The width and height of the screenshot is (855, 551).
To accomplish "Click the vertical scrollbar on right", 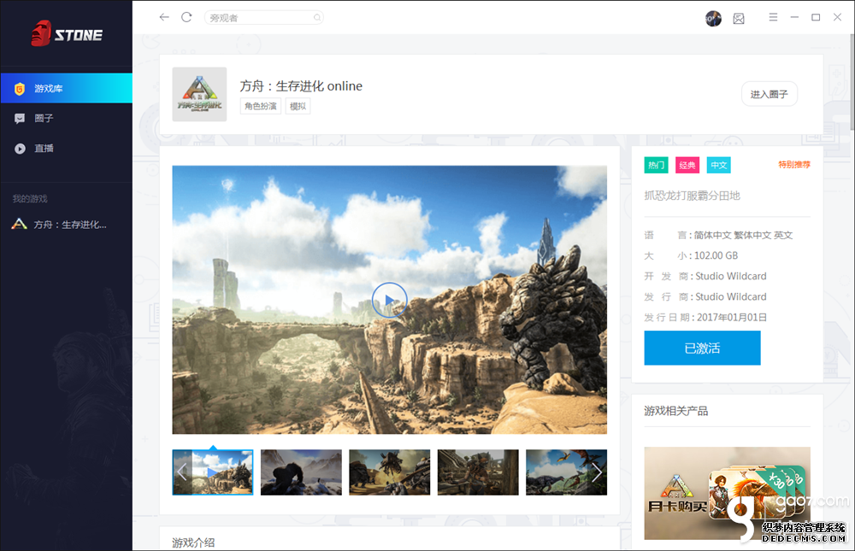I will click(x=852, y=82).
